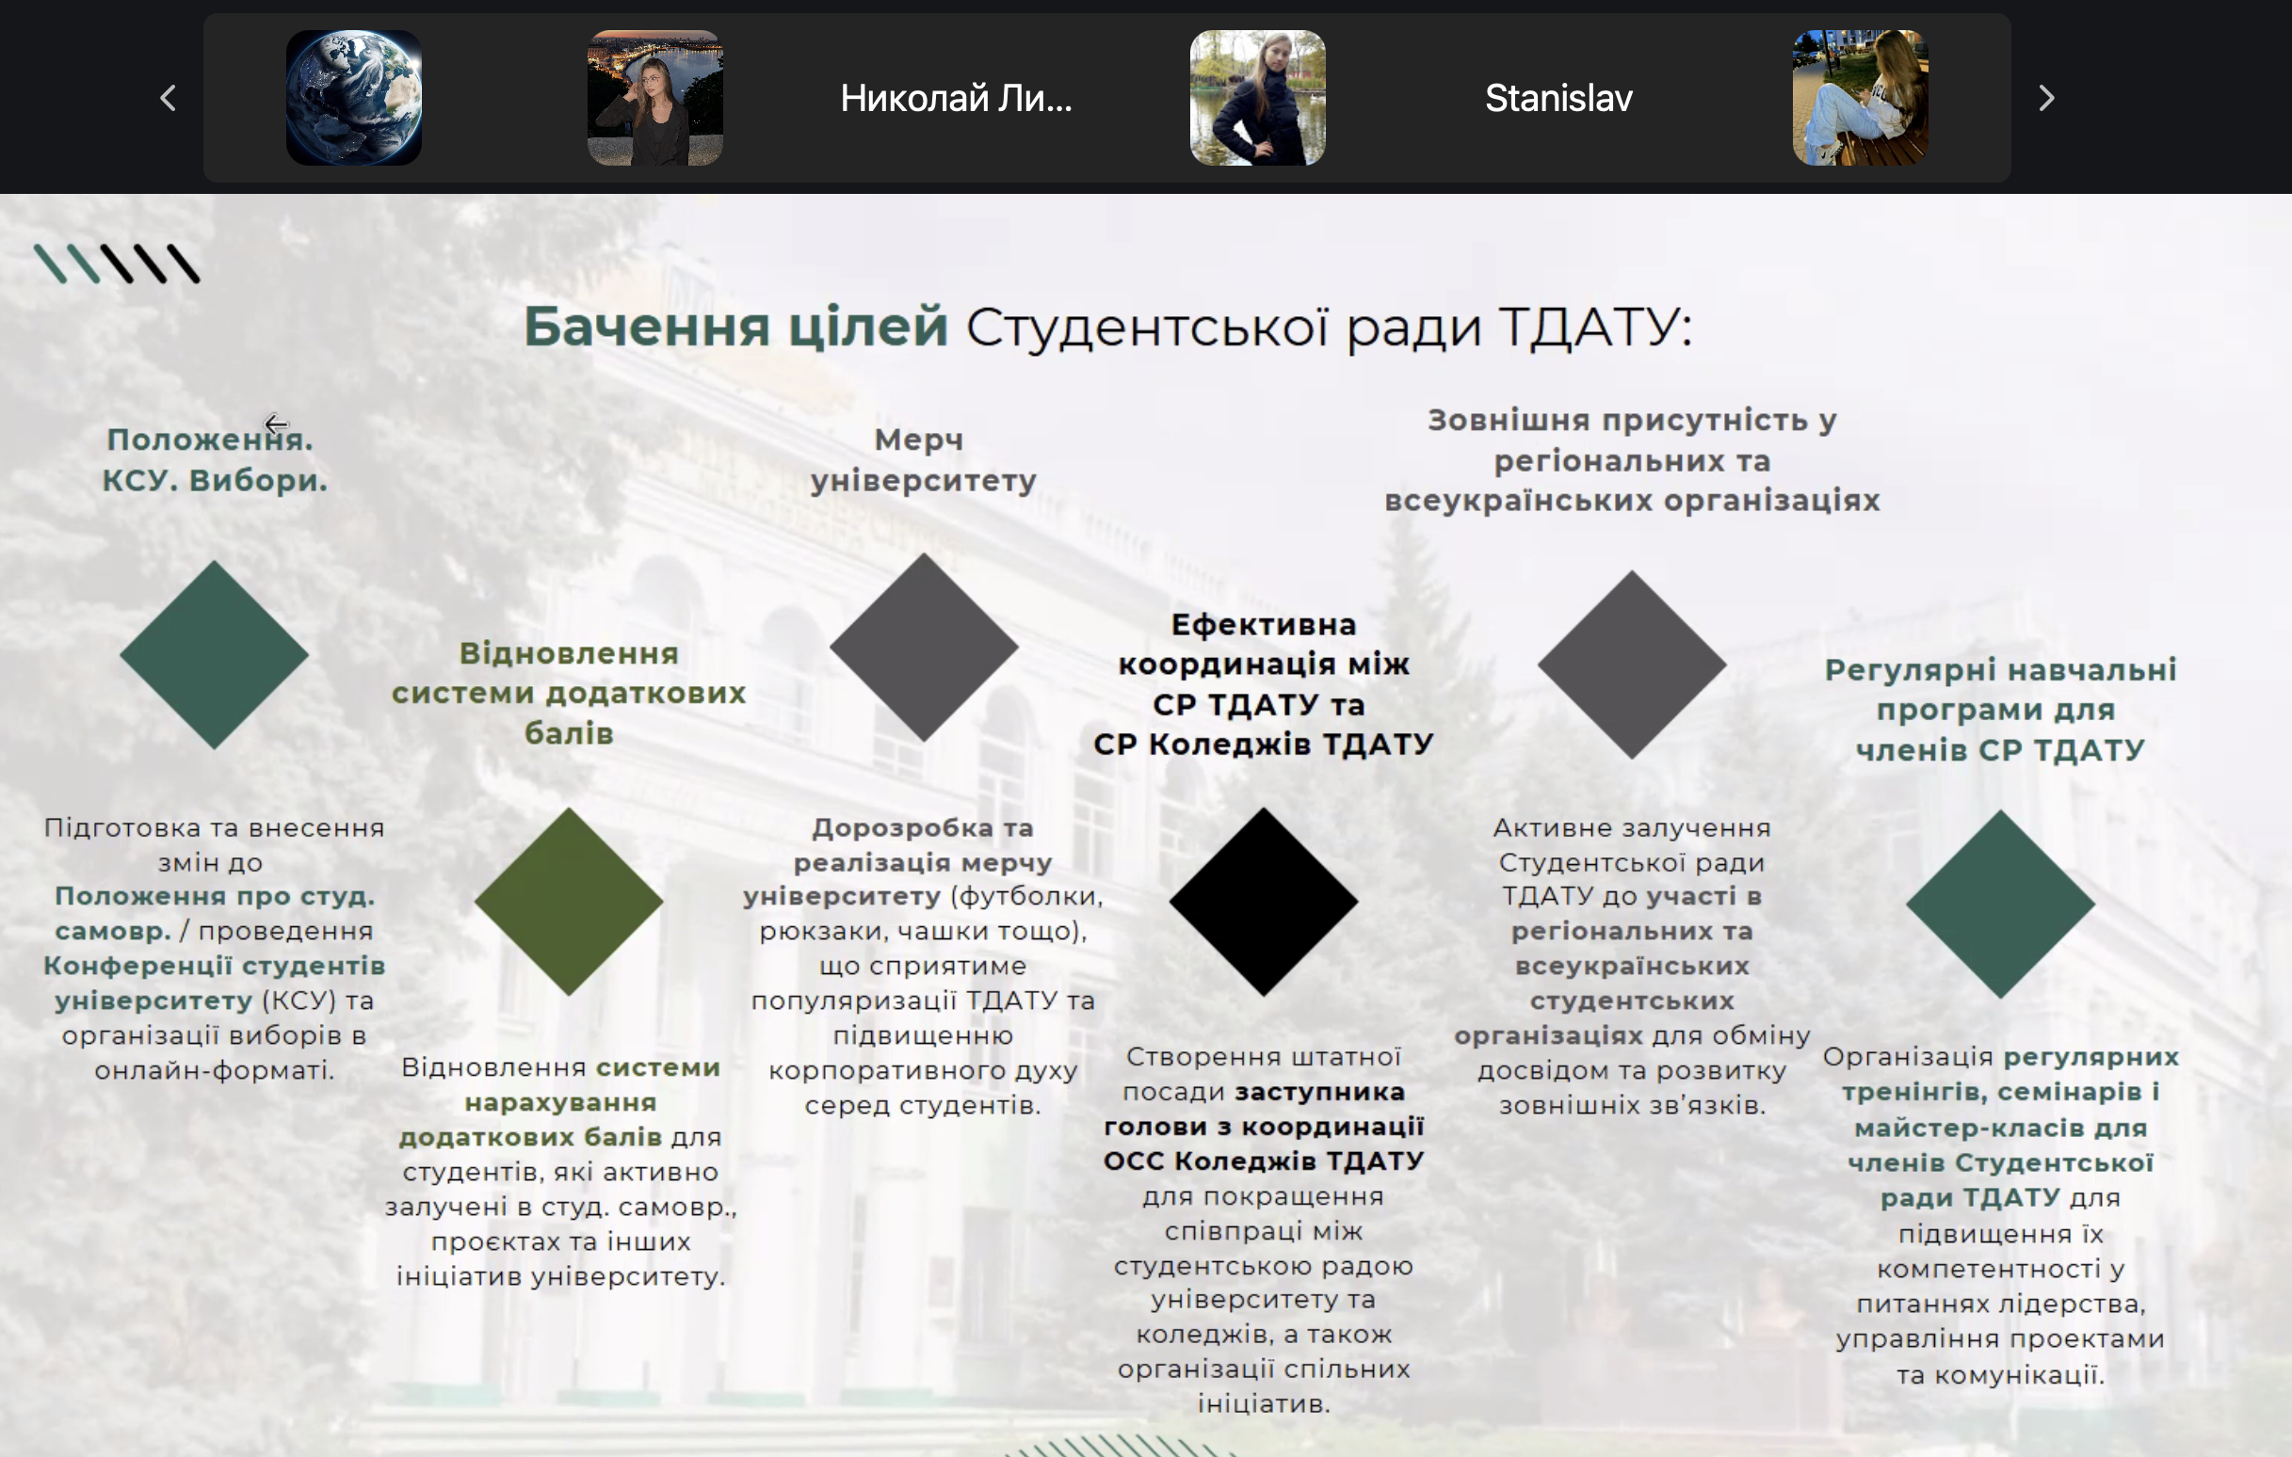Select the Earth globe participant thumbnail
Viewport: 2292px width, 1457px height.
pyautogui.click(x=353, y=98)
